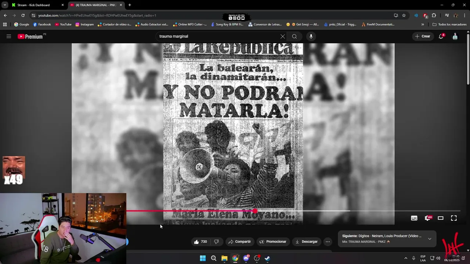Viewport: 470px width, 264px height.
Task: Close the Kick Dashboard tab
Action: point(62,5)
